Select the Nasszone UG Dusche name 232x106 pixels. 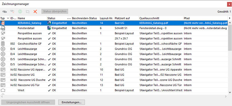coord(32,80)
